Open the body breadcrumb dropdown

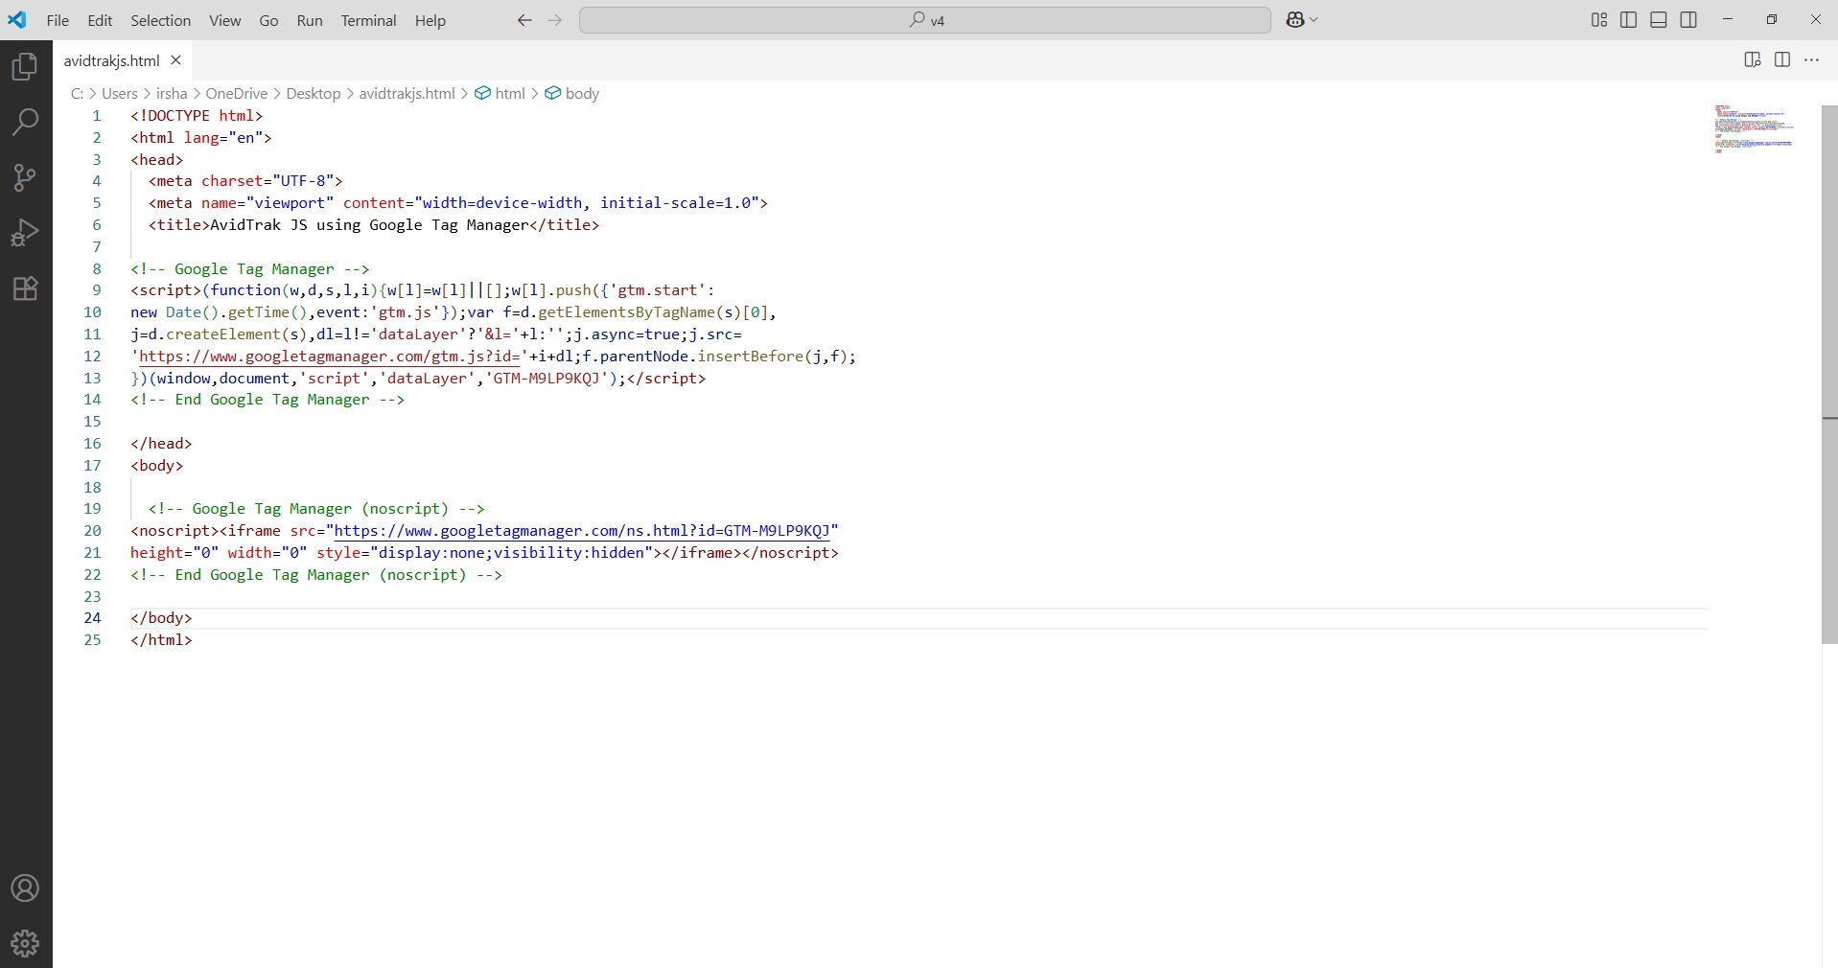point(582,93)
